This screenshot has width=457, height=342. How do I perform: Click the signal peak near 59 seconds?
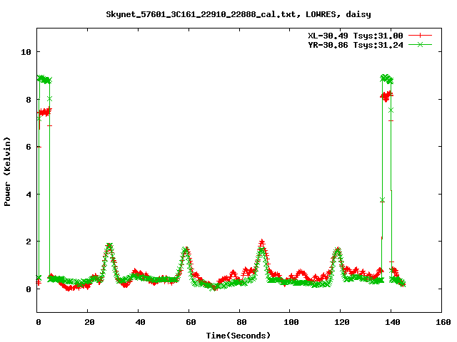click(x=186, y=251)
